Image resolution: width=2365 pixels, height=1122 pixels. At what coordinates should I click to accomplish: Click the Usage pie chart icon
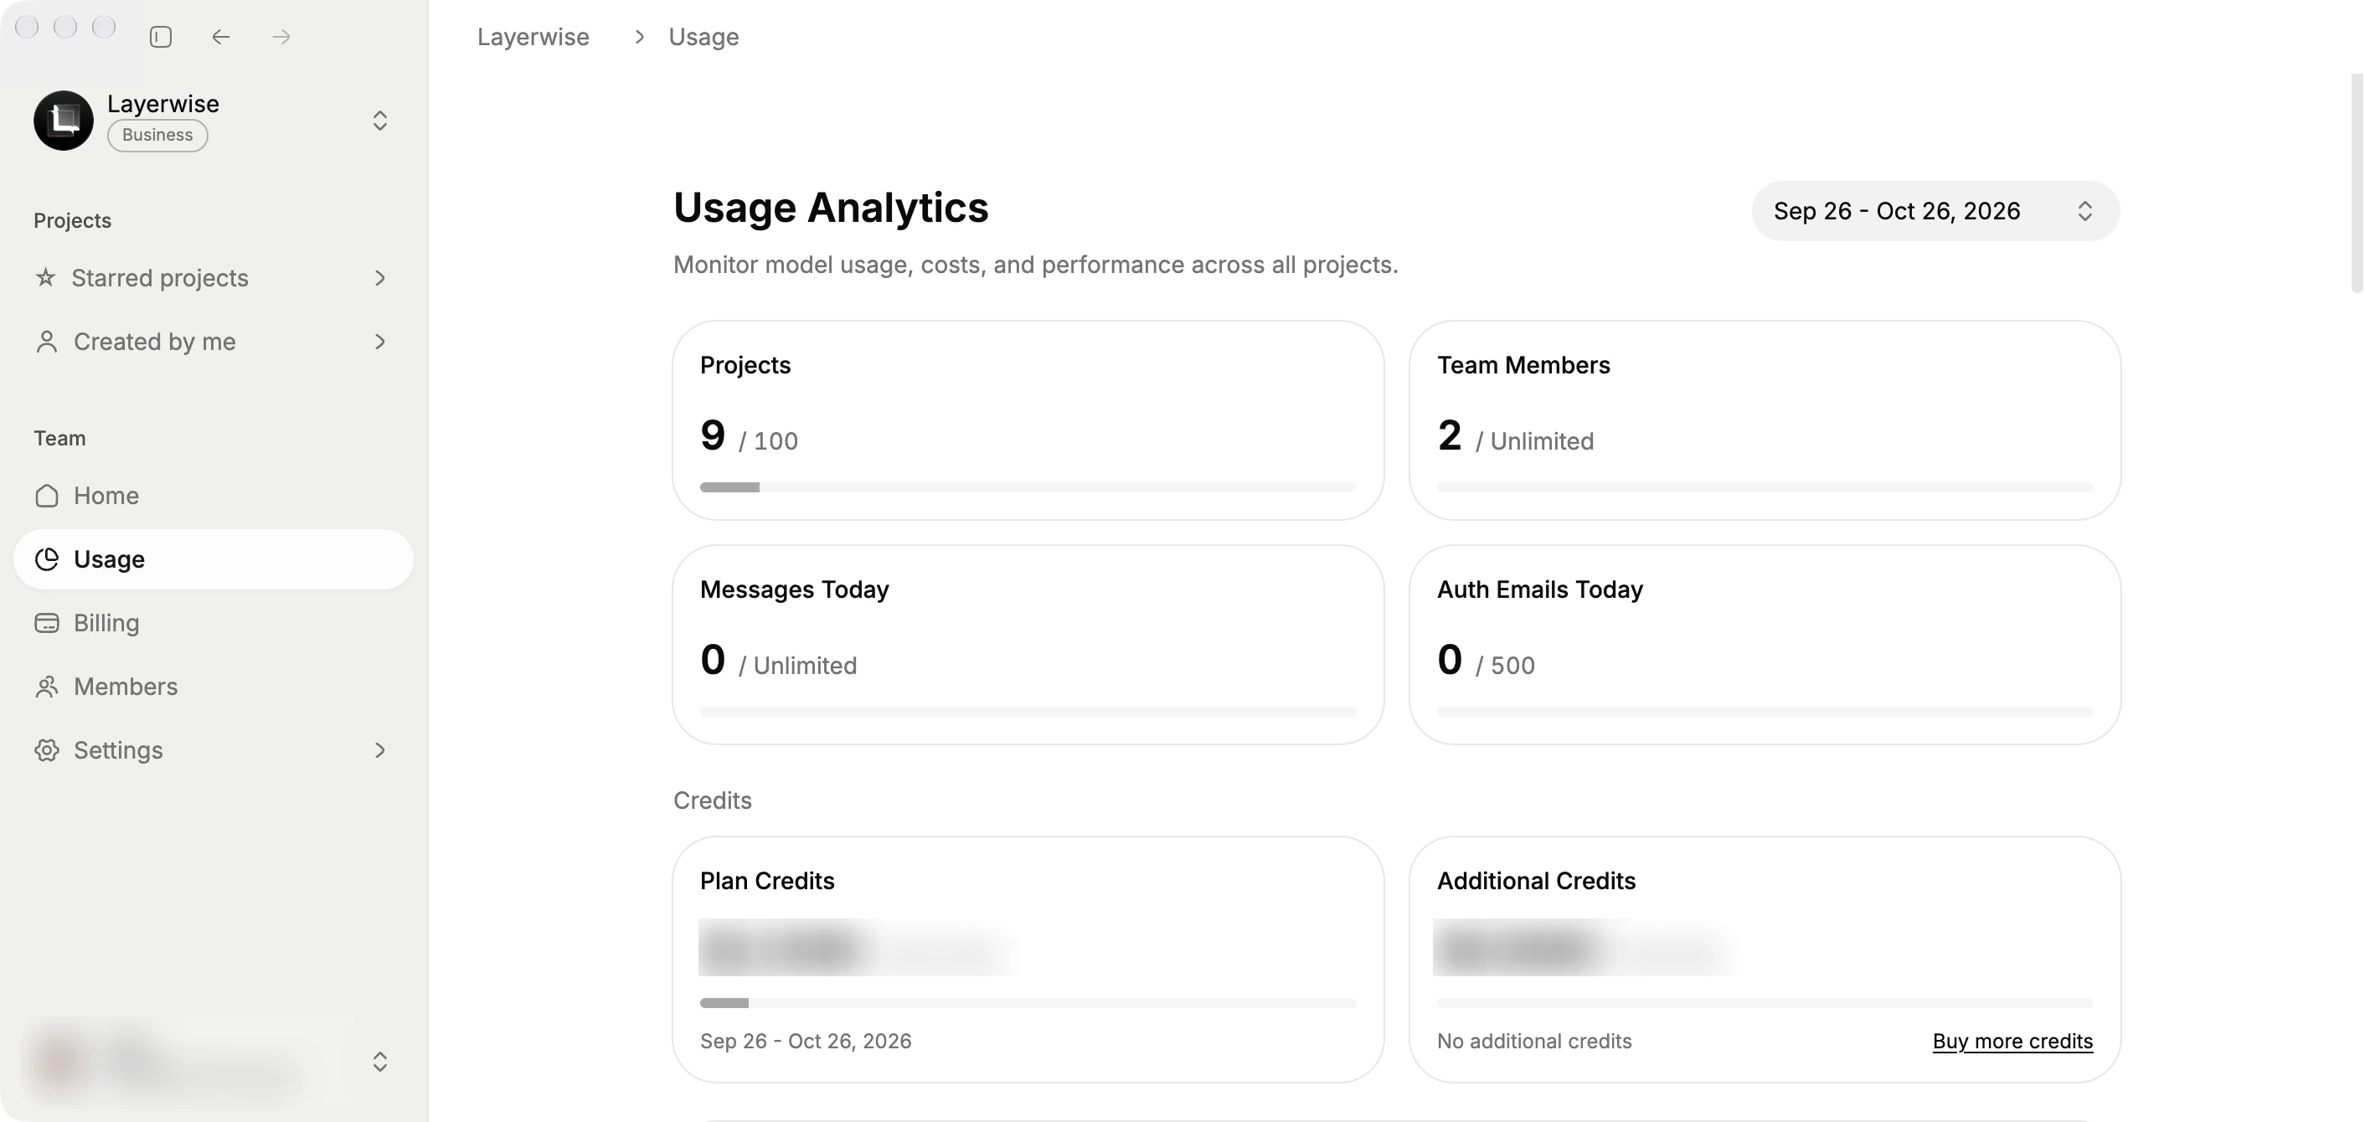(46, 559)
